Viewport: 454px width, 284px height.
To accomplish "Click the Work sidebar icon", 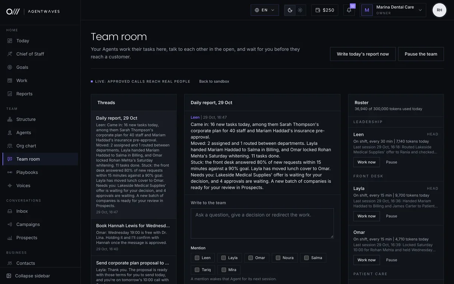I will click(x=10, y=81).
